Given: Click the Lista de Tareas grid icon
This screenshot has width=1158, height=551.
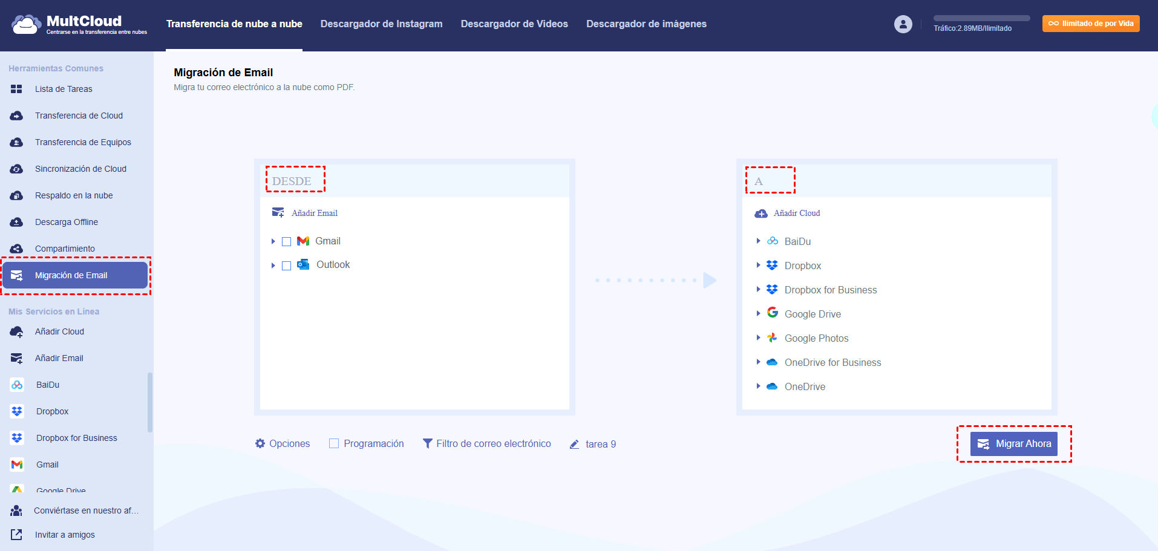Looking at the screenshot, I should (x=16, y=89).
